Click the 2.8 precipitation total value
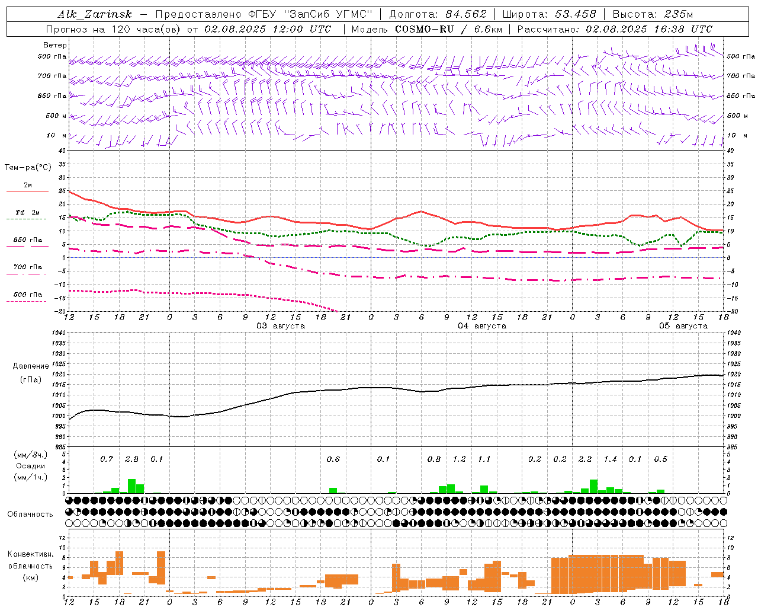The image size is (758, 607). pyautogui.click(x=131, y=459)
